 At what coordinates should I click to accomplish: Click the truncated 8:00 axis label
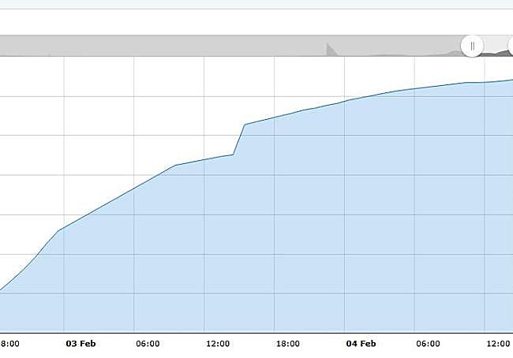[x=9, y=343]
